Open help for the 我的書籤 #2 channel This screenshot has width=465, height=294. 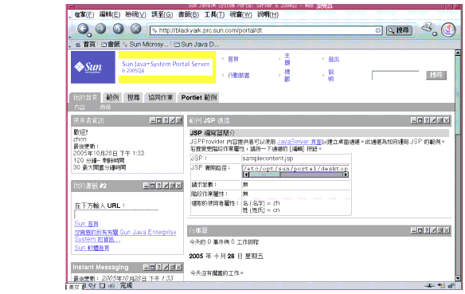point(159,186)
